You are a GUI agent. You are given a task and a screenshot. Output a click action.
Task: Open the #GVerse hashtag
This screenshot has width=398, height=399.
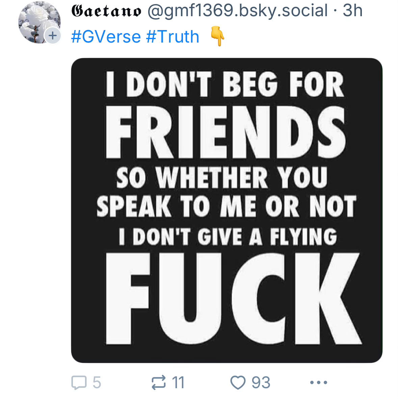pos(106,36)
